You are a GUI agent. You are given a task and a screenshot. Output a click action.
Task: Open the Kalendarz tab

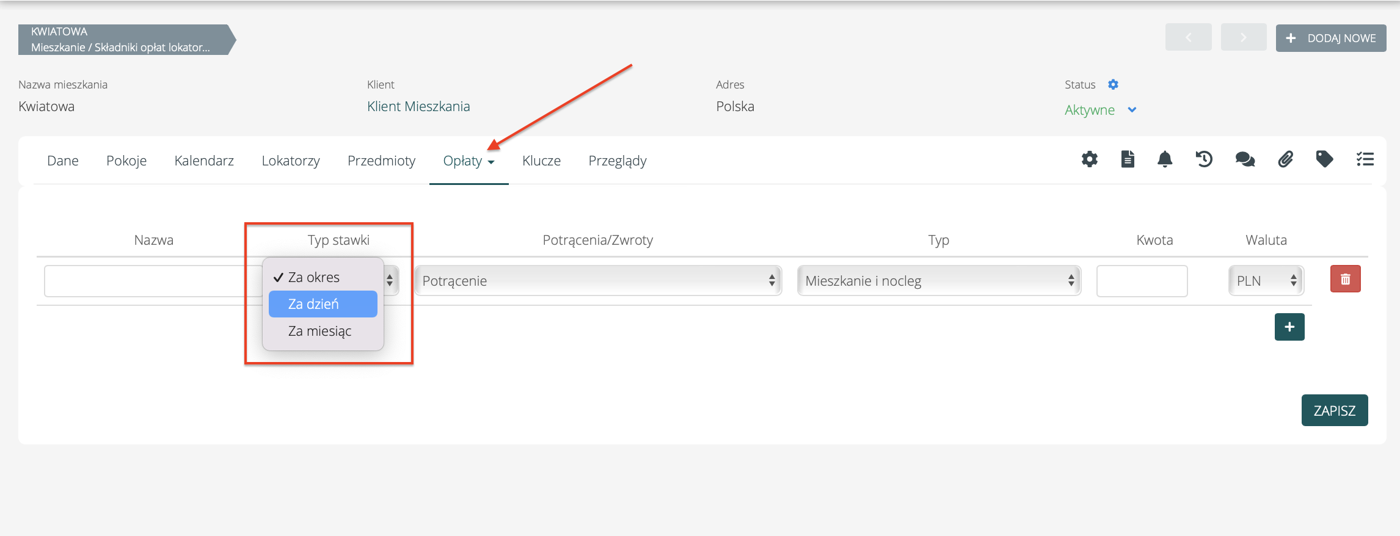point(204,161)
